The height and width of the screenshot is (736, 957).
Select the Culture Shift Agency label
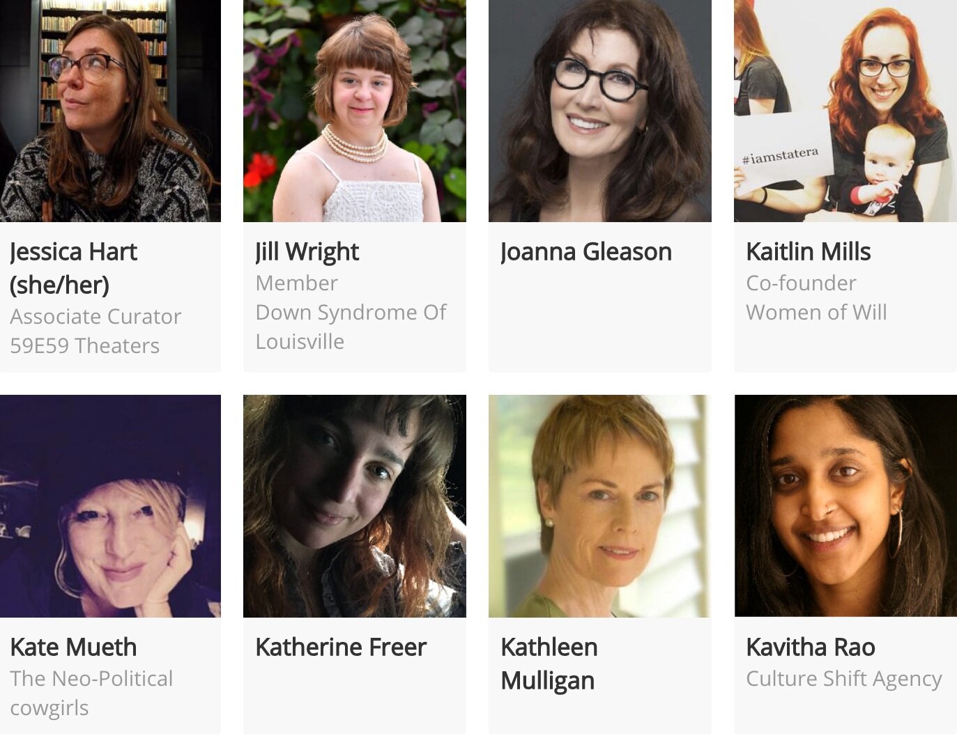click(x=844, y=679)
